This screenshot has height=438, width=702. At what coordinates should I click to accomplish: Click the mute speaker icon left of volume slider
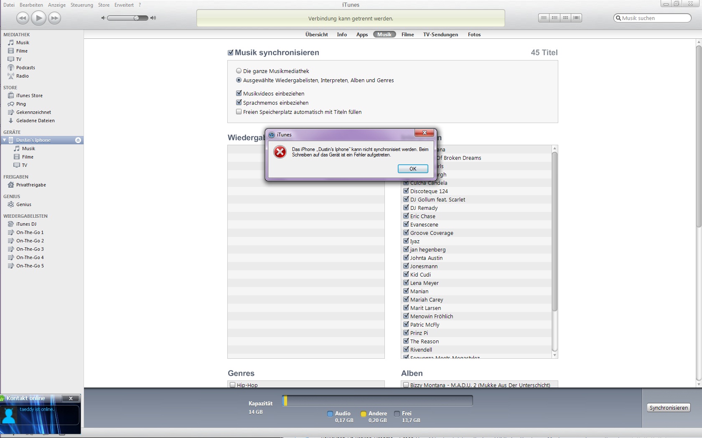[103, 18]
